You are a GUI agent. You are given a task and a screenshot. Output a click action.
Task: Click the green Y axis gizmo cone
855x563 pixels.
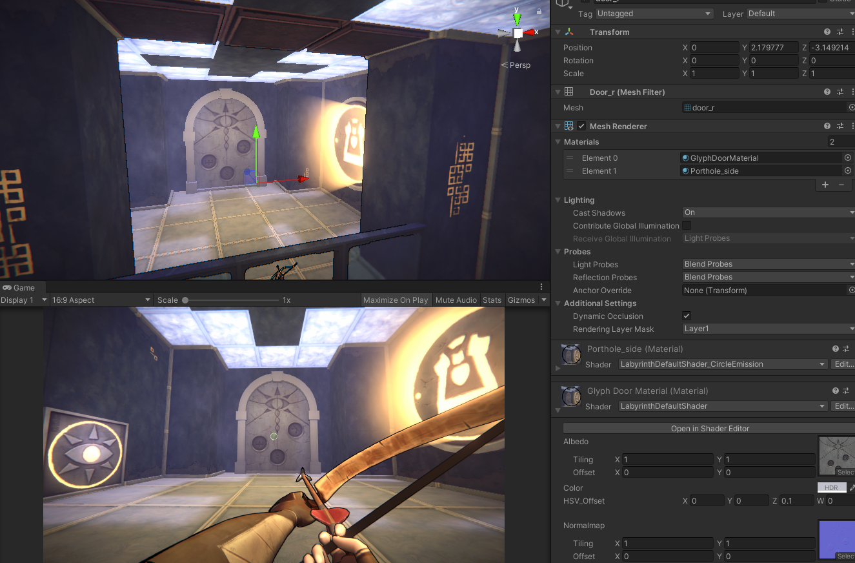[x=517, y=18]
